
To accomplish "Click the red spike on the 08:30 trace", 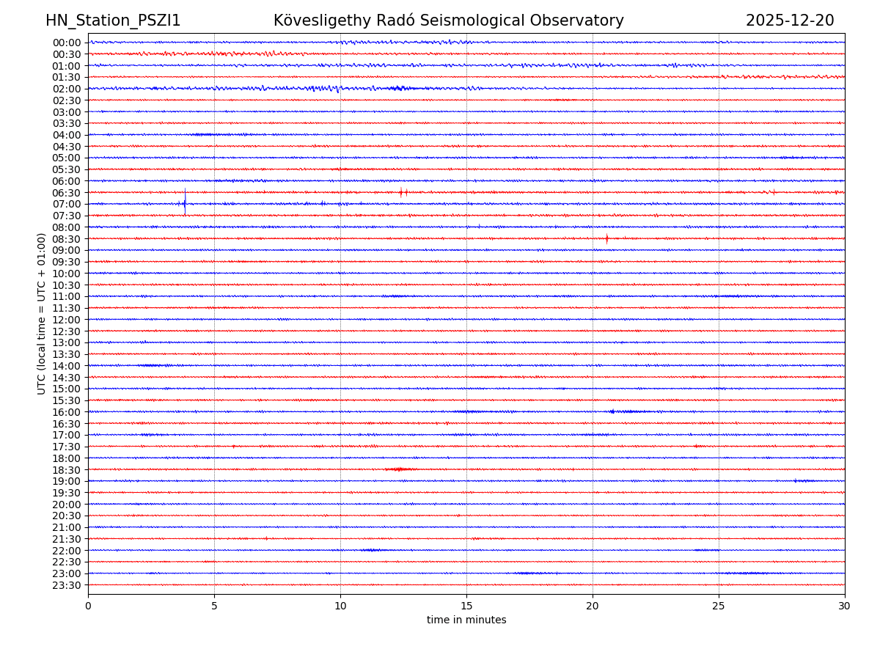I will (x=606, y=238).
